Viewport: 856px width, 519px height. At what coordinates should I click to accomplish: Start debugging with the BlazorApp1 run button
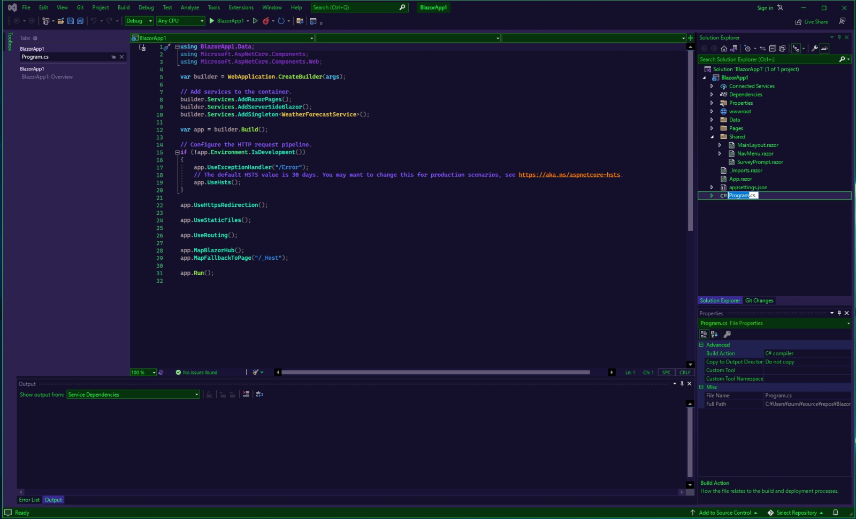pos(226,21)
